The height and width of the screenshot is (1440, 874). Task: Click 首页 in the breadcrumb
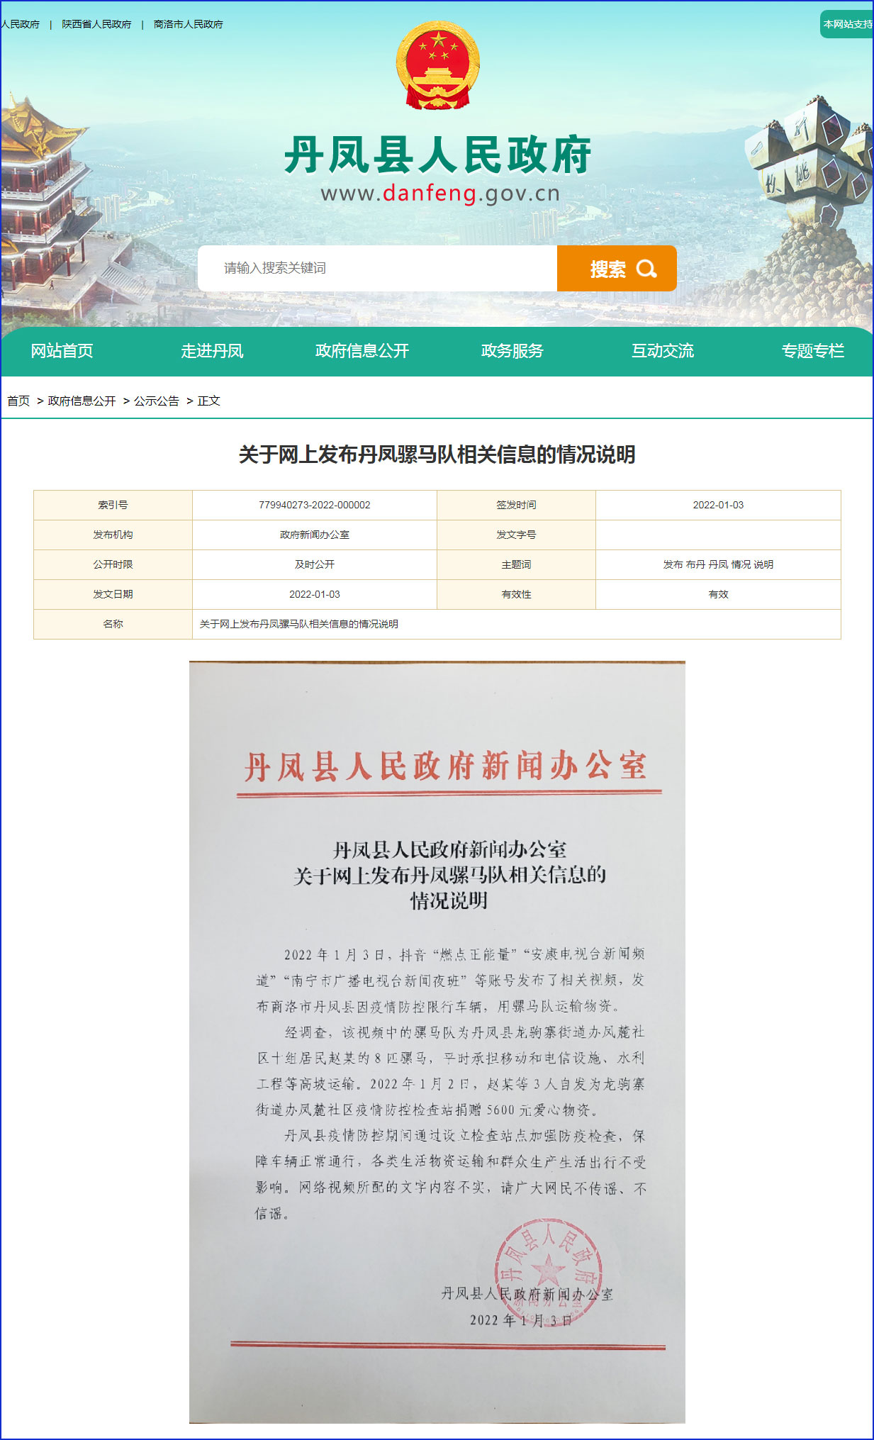(x=18, y=401)
